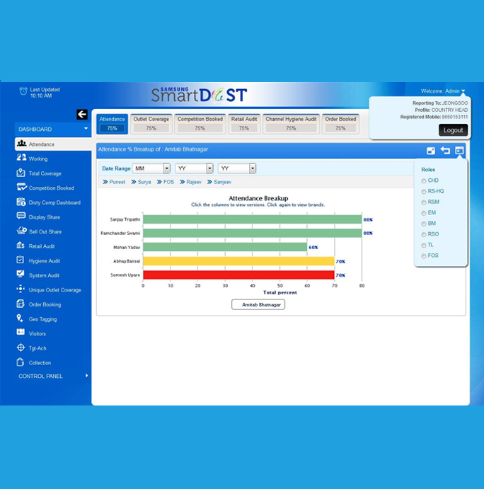This screenshot has height=489, width=484.
Task: Click the Mohan Yadav green bar
Action: pos(225,247)
